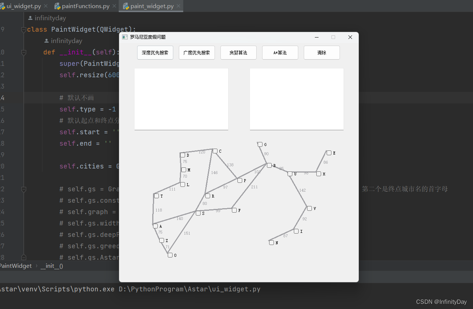Run 广度优先搜索 (breadth-first search)
The image size is (473, 309).
[197, 53]
